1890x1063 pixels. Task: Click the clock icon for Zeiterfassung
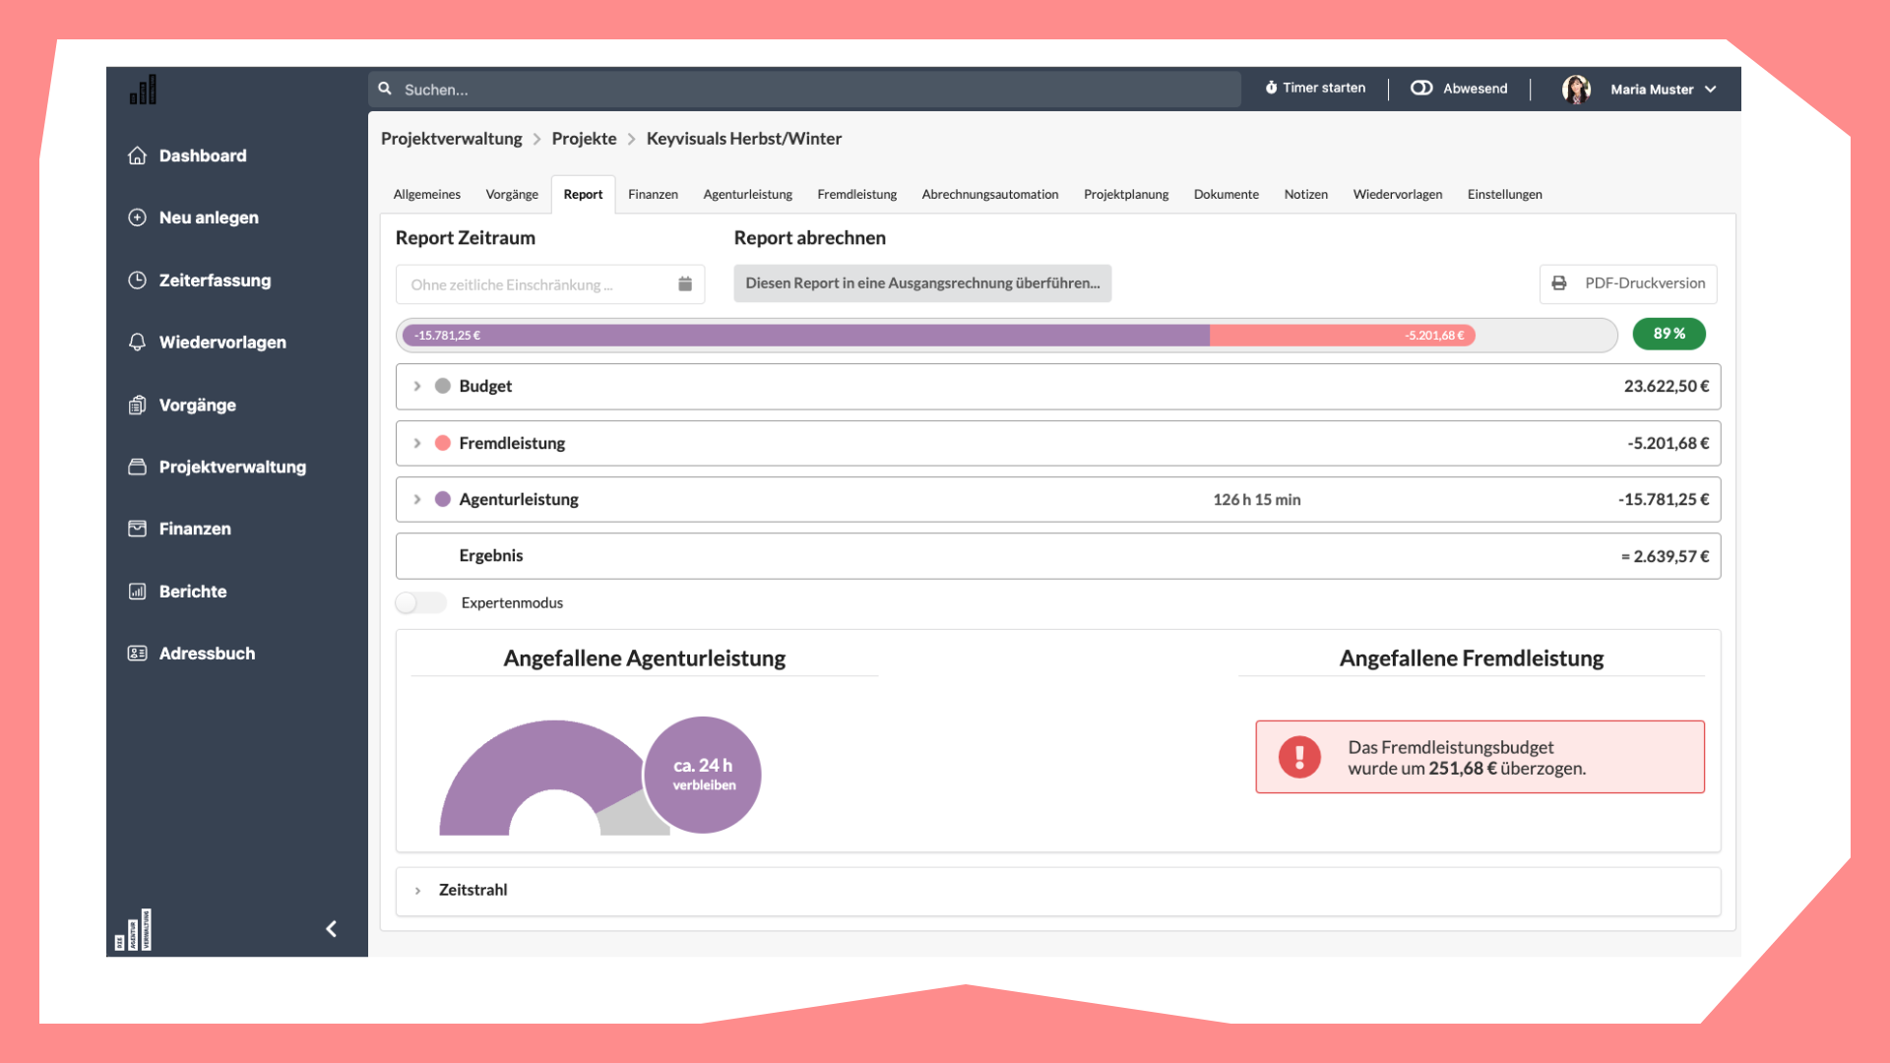coord(138,280)
